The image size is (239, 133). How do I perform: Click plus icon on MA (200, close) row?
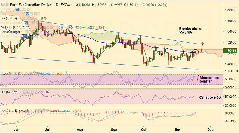tap(34, 23)
